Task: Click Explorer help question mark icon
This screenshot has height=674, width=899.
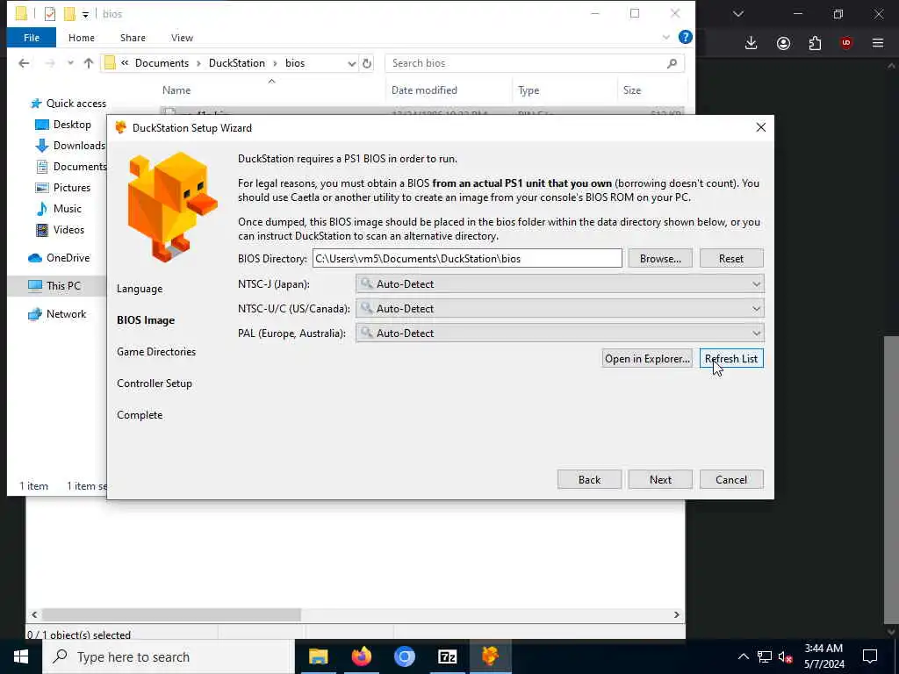Action: (685, 37)
